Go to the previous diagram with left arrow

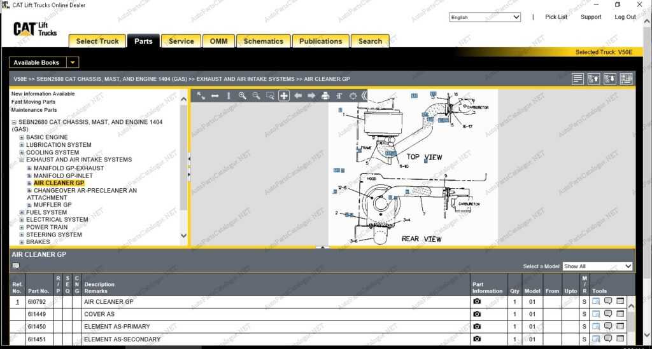point(298,96)
